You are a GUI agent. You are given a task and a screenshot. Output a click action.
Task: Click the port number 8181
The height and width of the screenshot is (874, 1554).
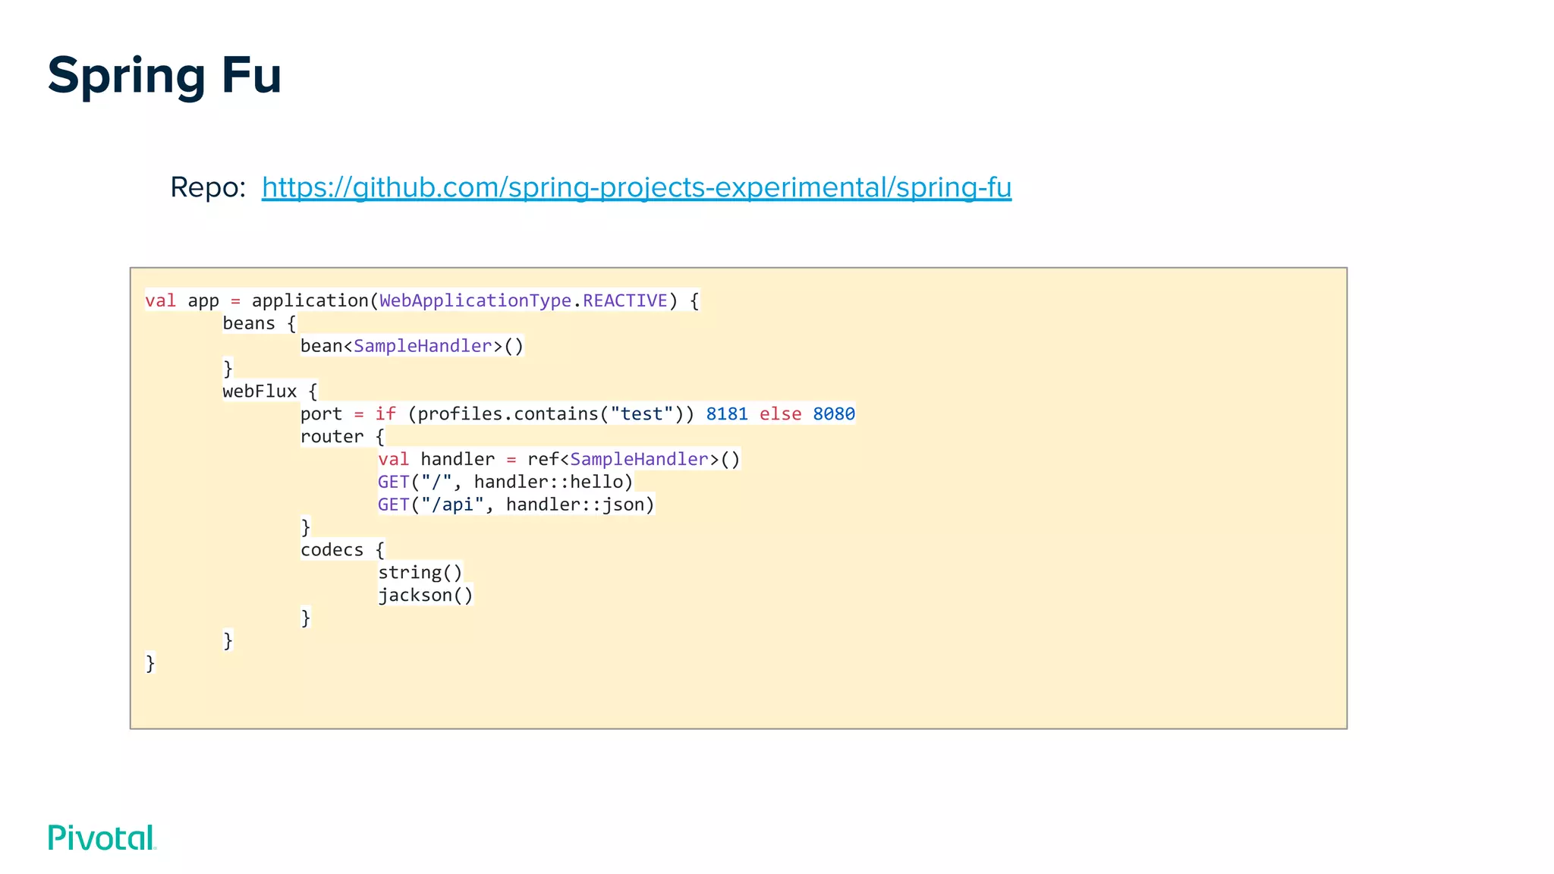point(727,413)
